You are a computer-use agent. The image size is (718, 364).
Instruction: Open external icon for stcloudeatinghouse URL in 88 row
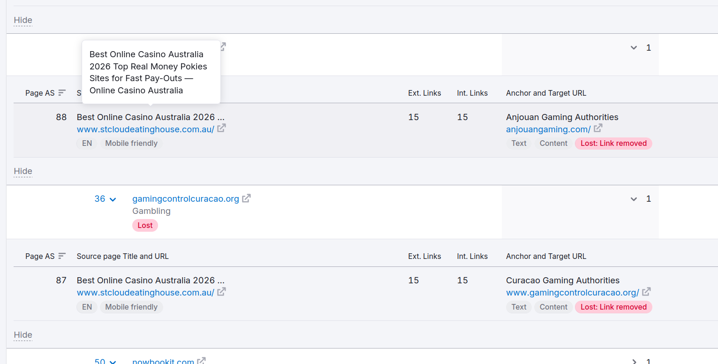221,128
